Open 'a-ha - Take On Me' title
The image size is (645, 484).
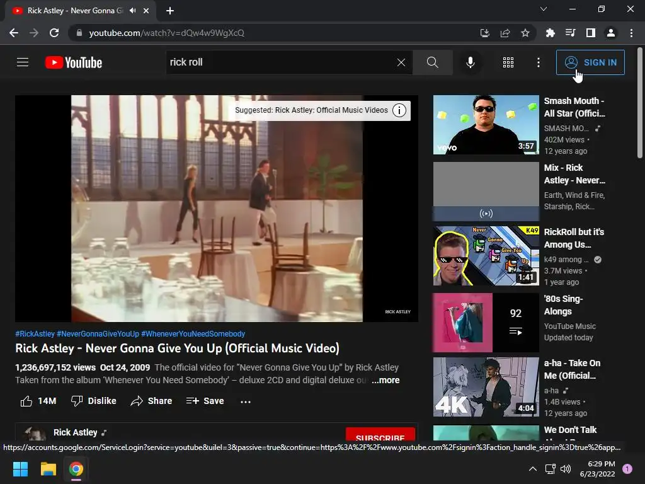point(572,369)
